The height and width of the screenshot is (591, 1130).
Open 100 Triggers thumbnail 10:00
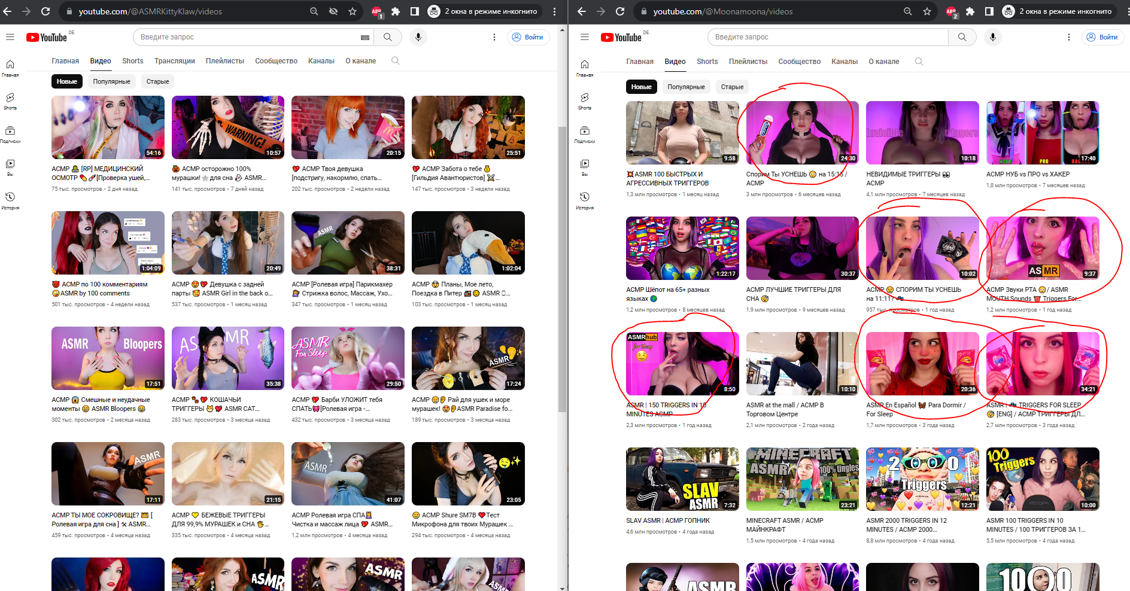pyautogui.click(x=1043, y=479)
